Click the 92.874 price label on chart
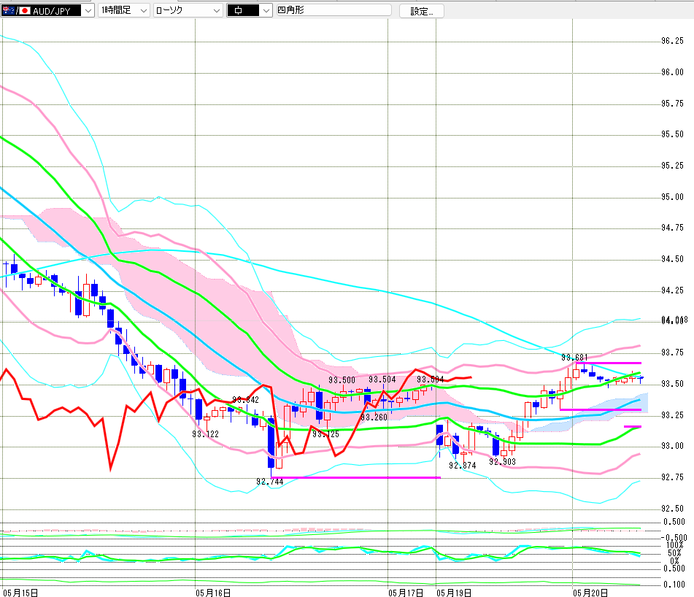The height and width of the screenshot is (597, 694). click(462, 466)
